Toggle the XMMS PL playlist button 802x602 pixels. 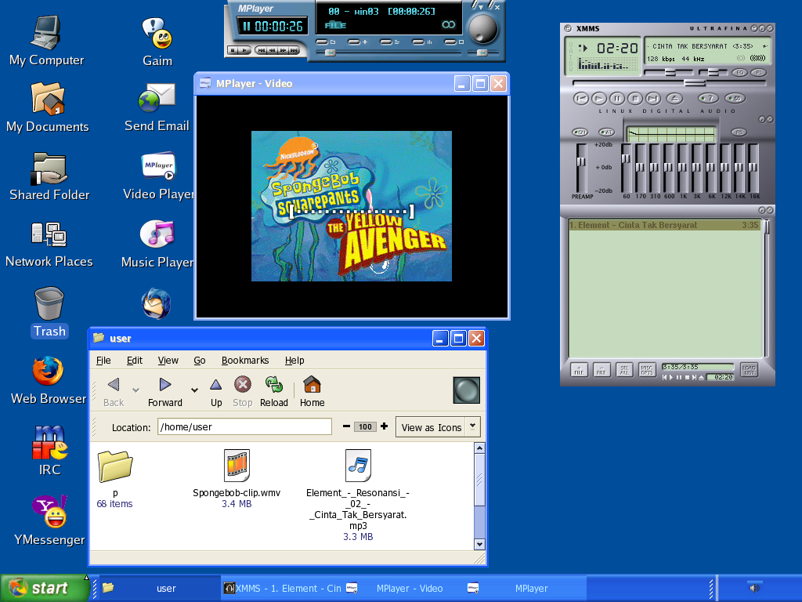coord(759,73)
